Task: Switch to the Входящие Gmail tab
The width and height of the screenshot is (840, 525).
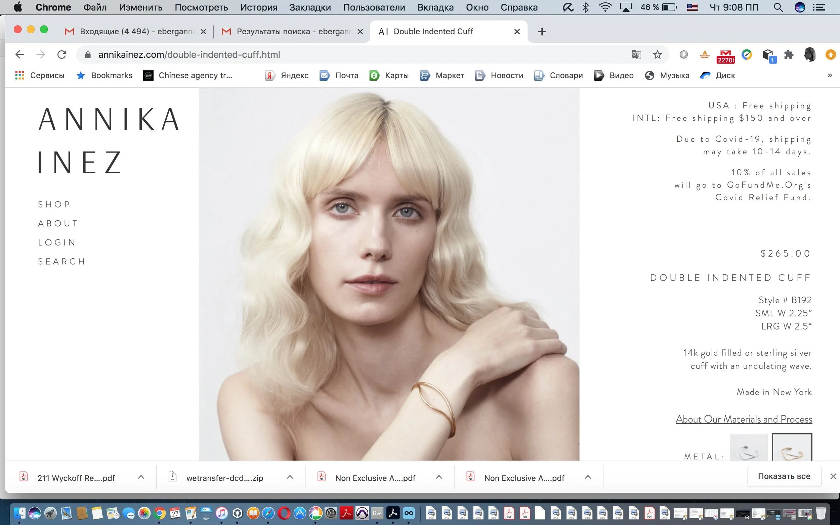Action: coord(135,32)
